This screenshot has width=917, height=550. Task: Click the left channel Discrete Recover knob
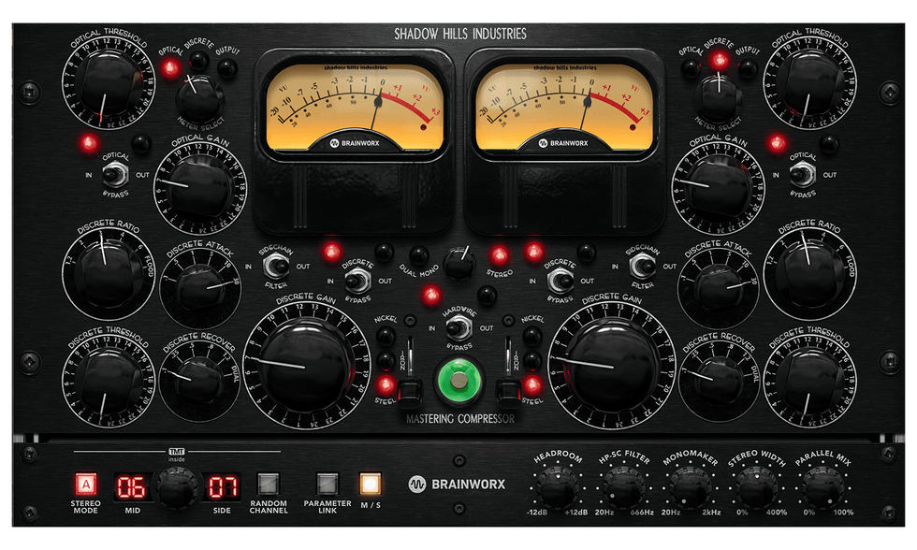coord(199,381)
